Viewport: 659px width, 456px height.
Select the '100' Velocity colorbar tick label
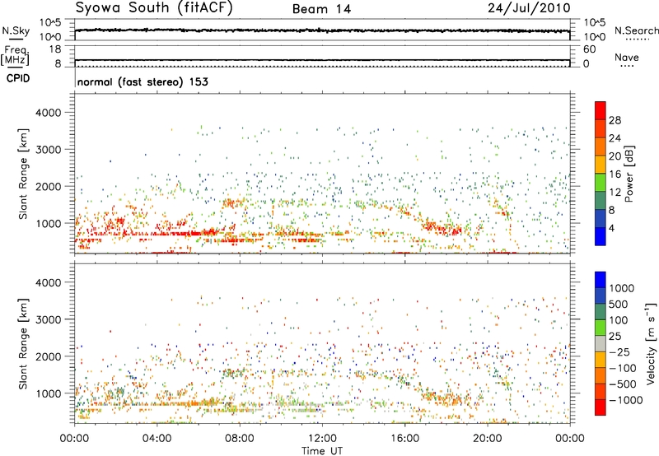point(618,320)
